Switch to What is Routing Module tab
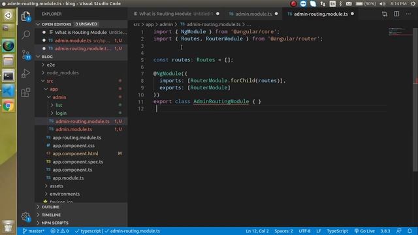The image size is (418, 235). [x=176, y=14]
